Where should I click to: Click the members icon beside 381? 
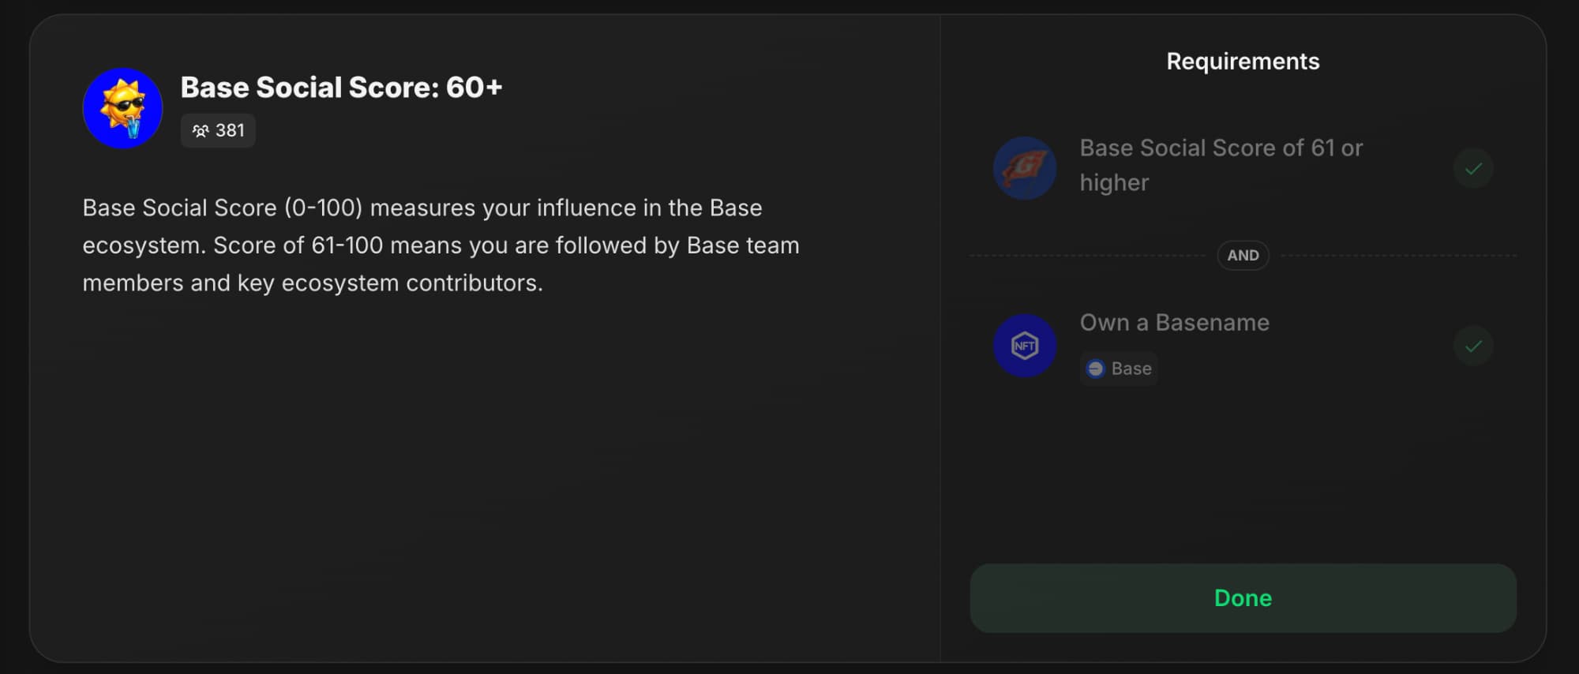tap(201, 131)
